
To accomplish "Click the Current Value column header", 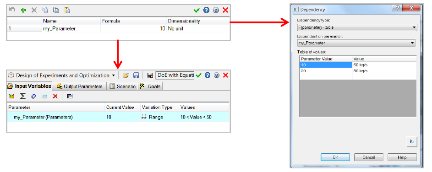I will pos(123,107).
